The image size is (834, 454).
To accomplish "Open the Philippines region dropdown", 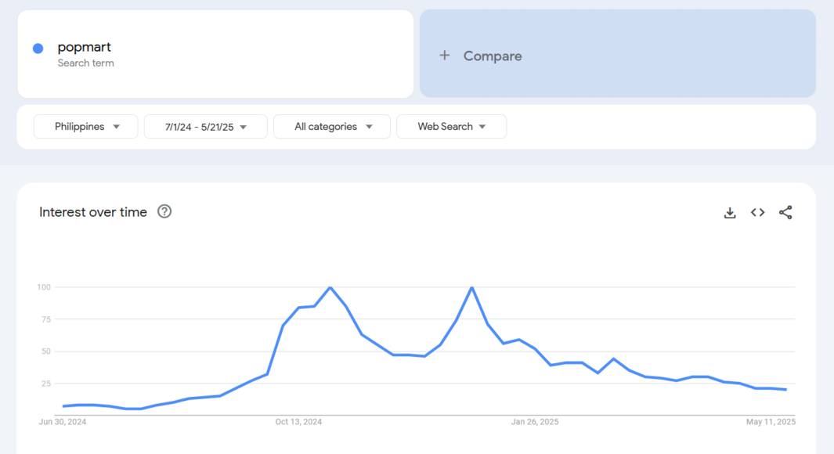I will pyautogui.click(x=85, y=126).
